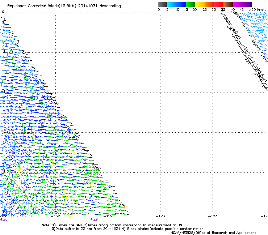Click the '25' legend scale label
This screenshot has height=235, width=268.
point(205,10)
